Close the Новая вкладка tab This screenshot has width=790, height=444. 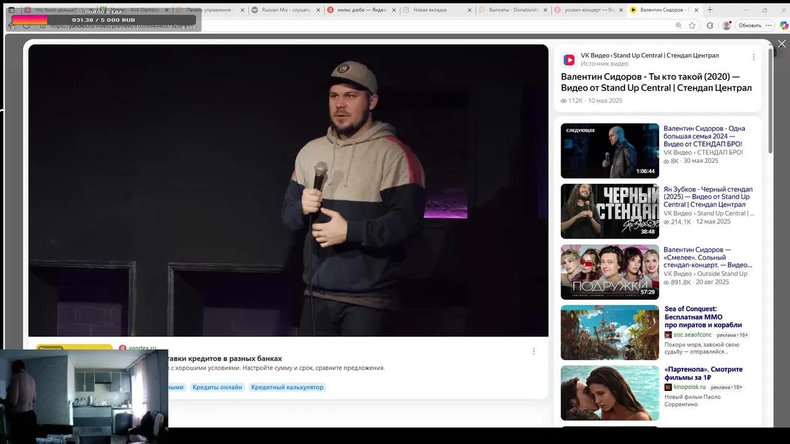[x=470, y=10]
